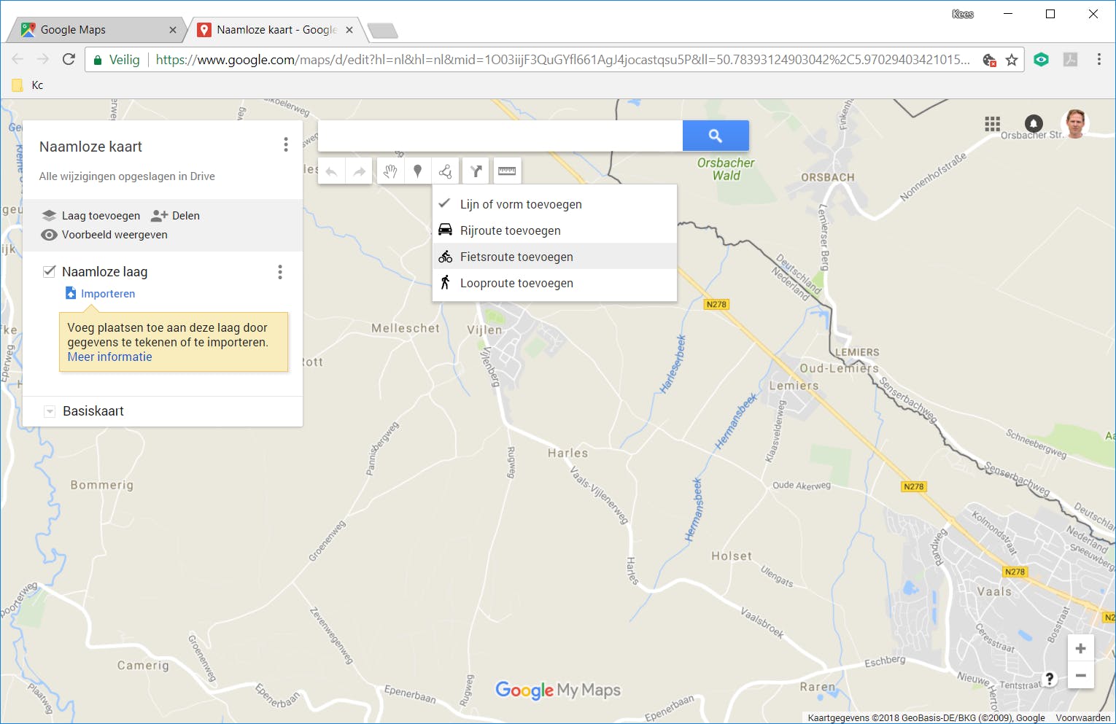Click the Harles place label on map
This screenshot has width=1116, height=724.
point(567,453)
